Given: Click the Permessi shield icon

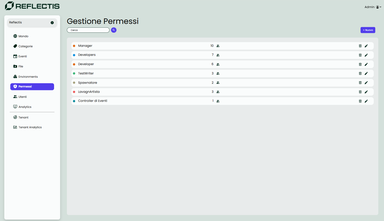Looking at the screenshot, I should click(x=15, y=86).
